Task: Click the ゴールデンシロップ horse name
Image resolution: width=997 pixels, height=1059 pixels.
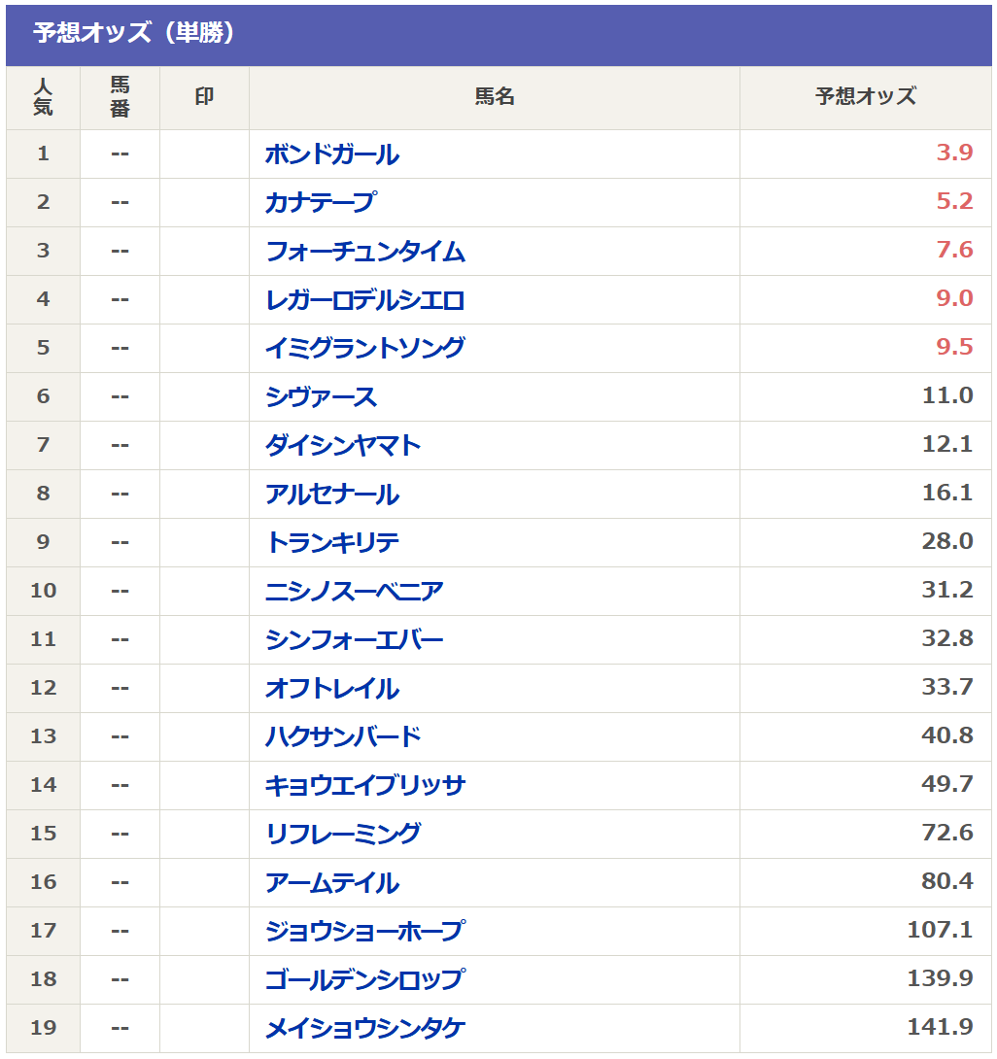Action: coord(364,980)
